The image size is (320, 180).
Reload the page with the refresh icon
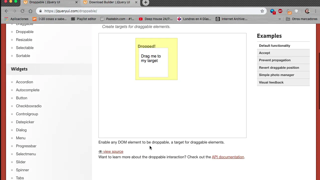point(22,11)
